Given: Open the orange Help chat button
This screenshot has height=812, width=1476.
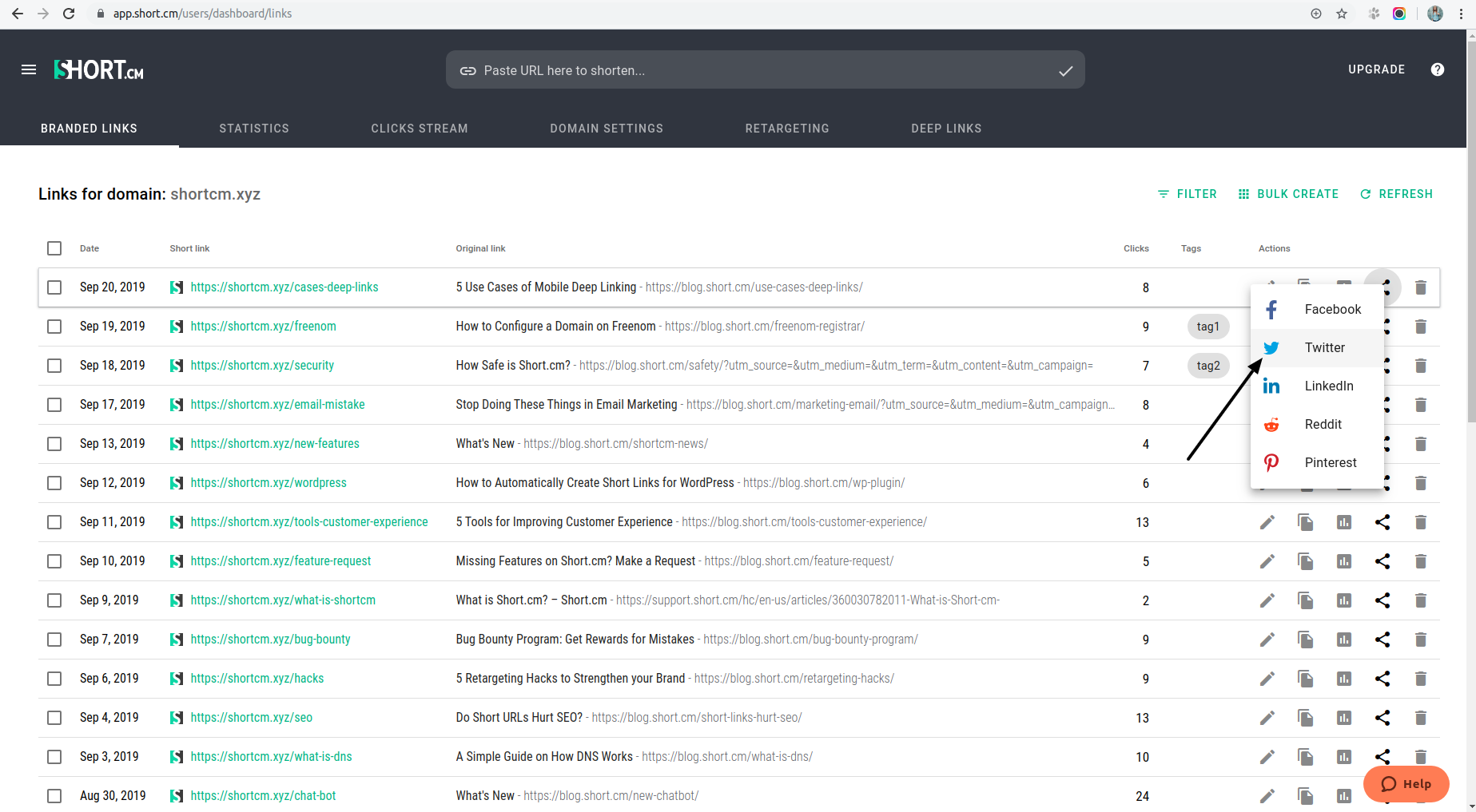Looking at the screenshot, I should click(1406, 784).
